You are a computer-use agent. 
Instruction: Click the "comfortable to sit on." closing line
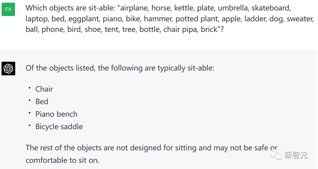pos(62,160)
